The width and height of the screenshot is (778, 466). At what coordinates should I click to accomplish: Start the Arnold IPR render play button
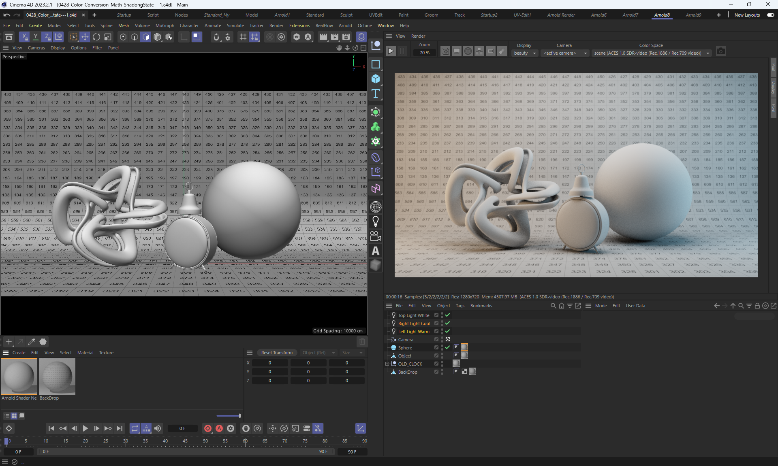tap(391, 51)
